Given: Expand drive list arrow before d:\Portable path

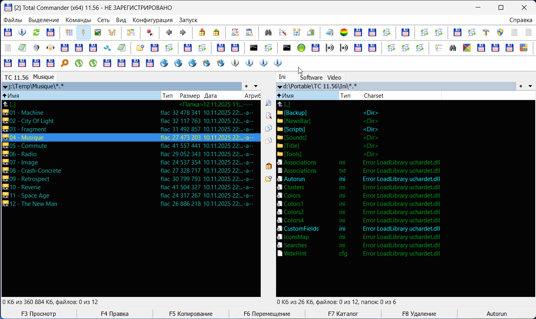Looking at the screenshot, I should click(x=280, y=86).
